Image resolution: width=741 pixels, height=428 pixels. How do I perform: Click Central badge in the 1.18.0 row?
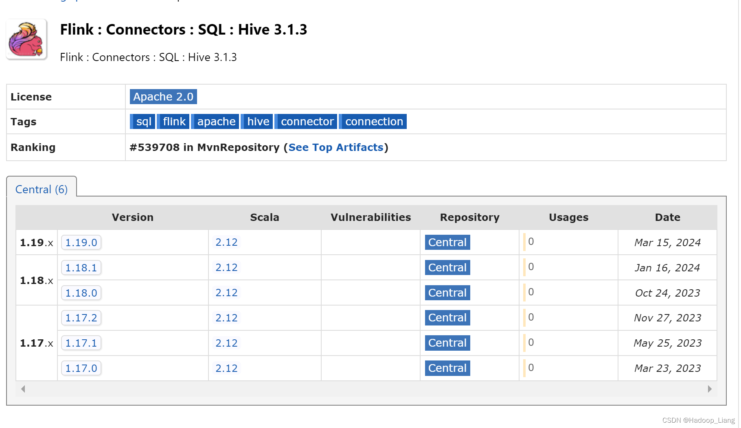click(x=447, y=293)
